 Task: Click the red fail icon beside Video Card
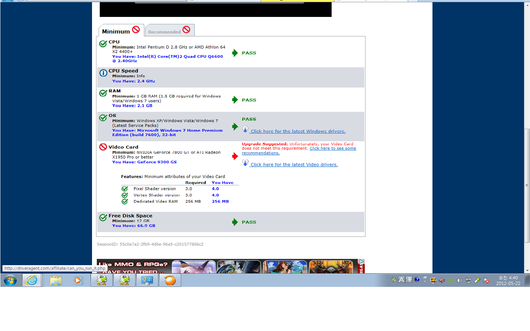tap(103, 147)
